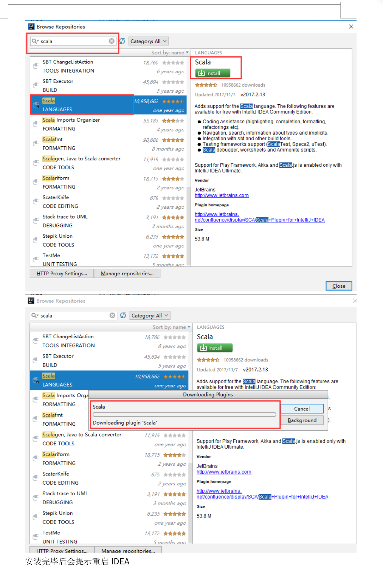Click HTTP Proxy Settings button in upper dialog
The width and height of the screenshot is (383, 567).
point(62,273)
